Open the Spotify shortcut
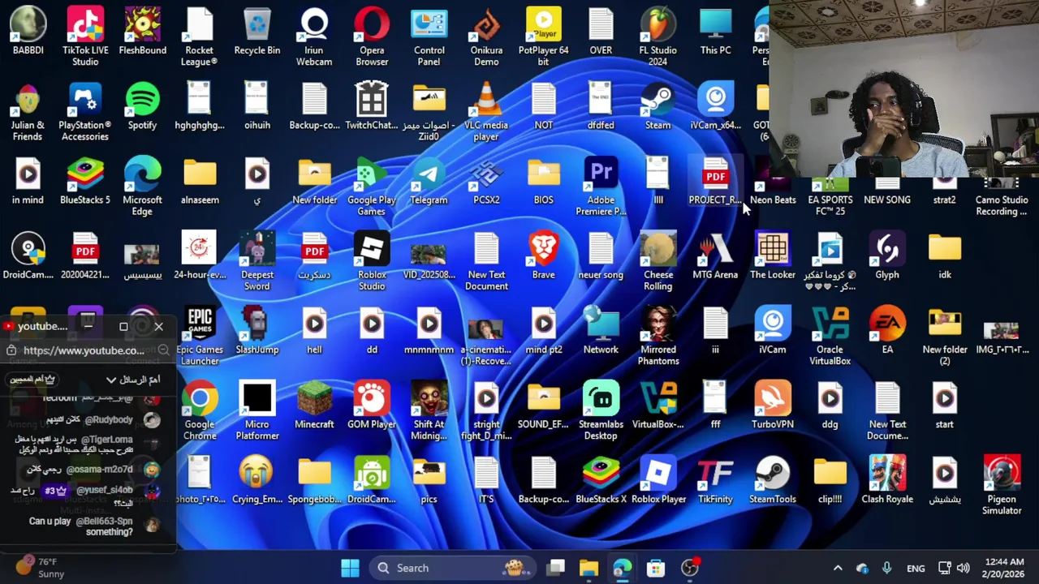 pyautogui.click(x=143, y=107)
